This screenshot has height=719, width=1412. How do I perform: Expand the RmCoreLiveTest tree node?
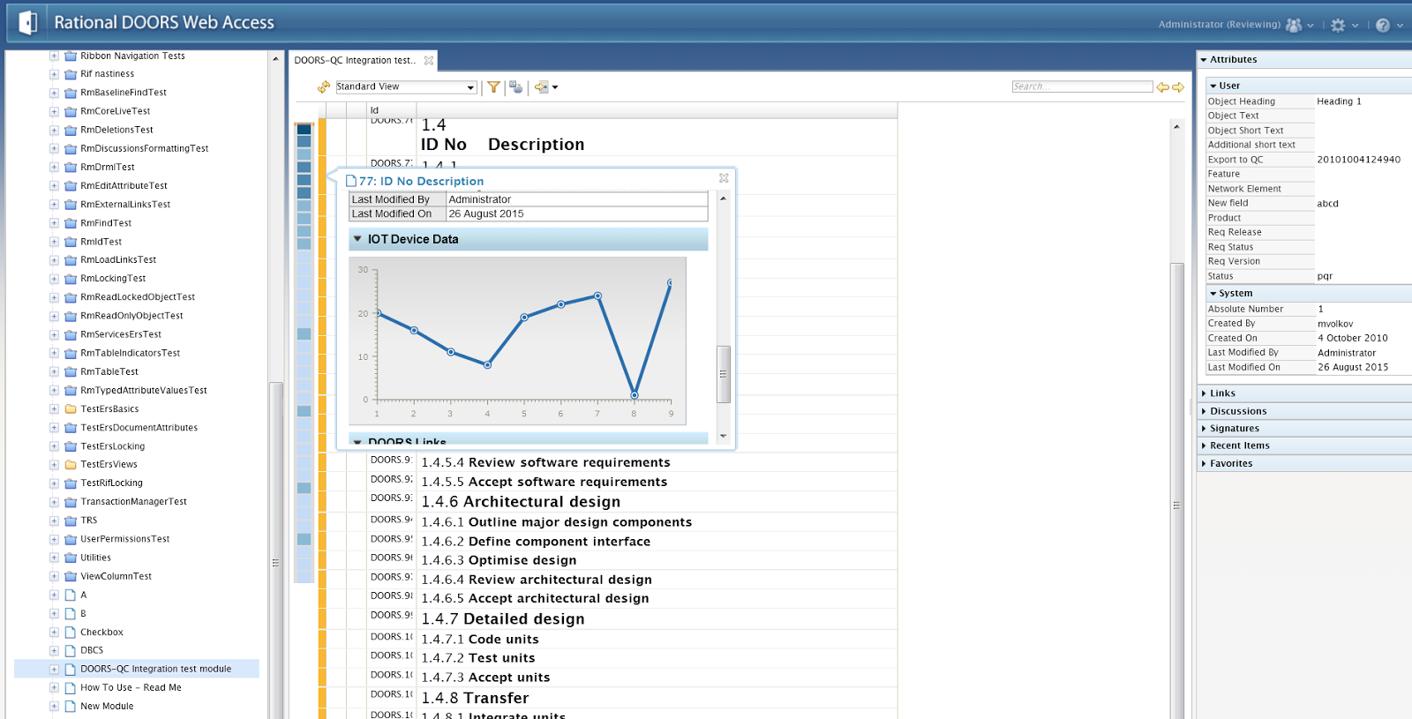tap(54, 112)
